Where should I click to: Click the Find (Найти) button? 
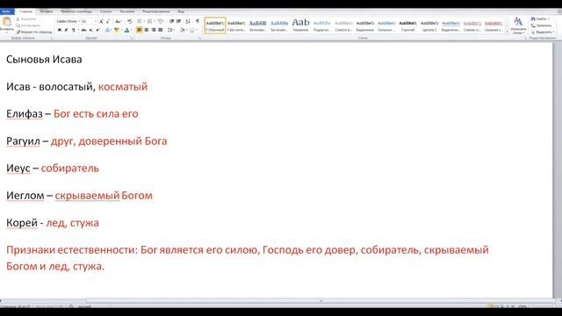(541, 19)
